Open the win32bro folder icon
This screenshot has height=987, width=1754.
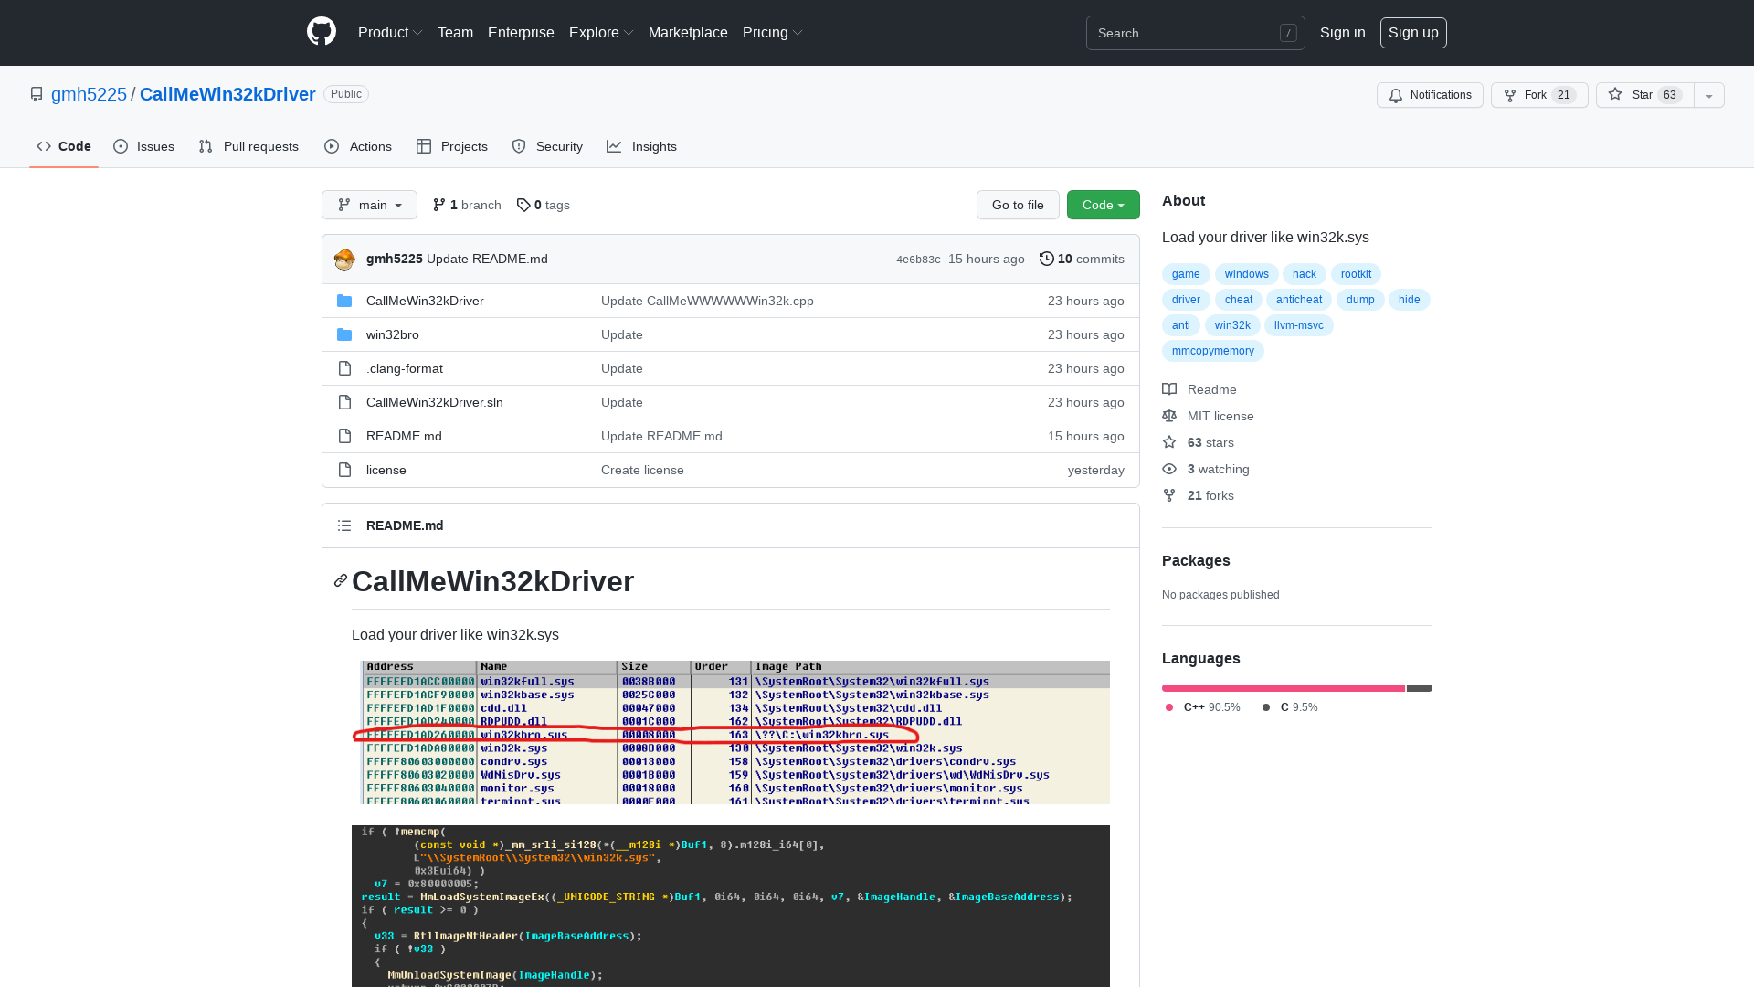coord(344,334)
